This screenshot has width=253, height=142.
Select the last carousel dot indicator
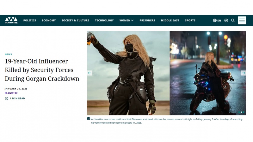click(244, 112)
